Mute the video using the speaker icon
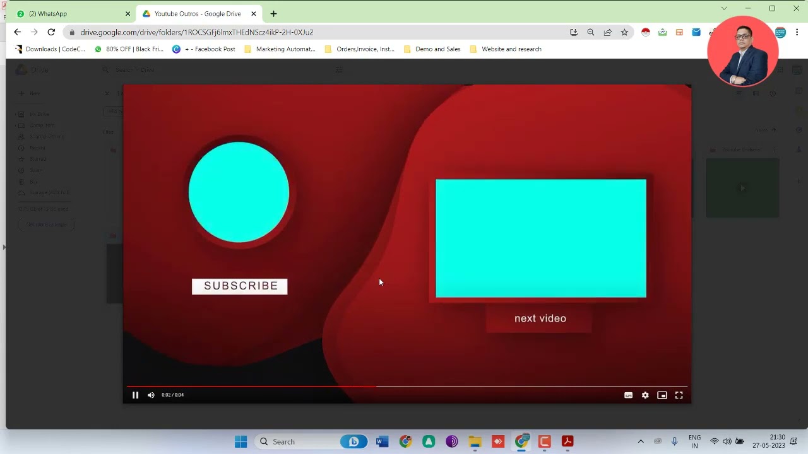This screenshot has height=454, width=808. click(151, 395)
